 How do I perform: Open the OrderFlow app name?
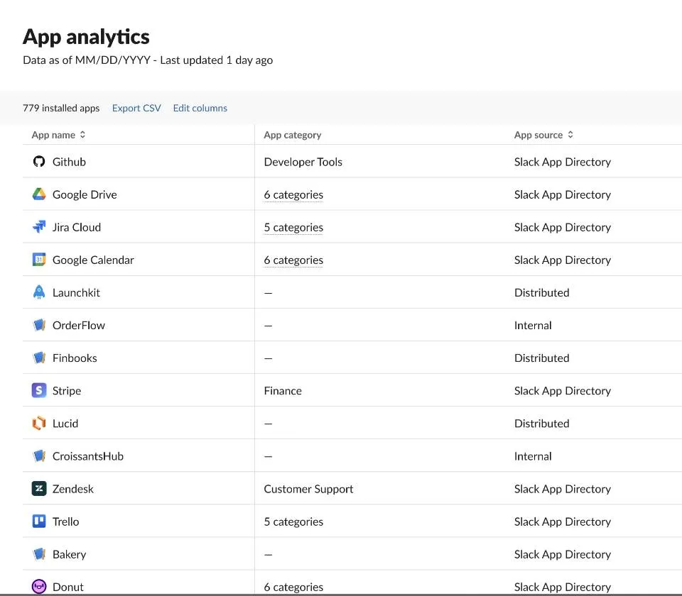point(79,325)
